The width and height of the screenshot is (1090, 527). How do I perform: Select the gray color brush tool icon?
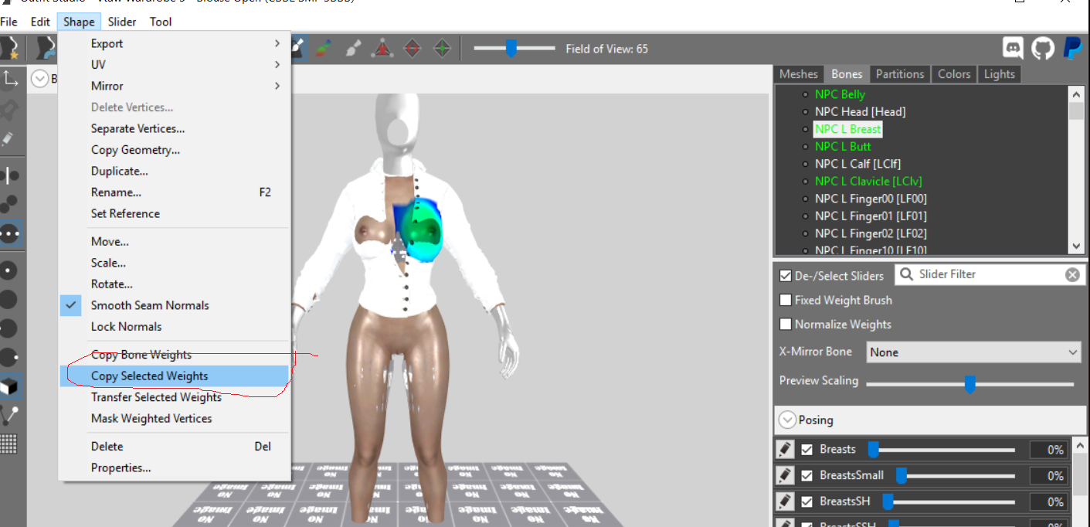coord(353,49)
